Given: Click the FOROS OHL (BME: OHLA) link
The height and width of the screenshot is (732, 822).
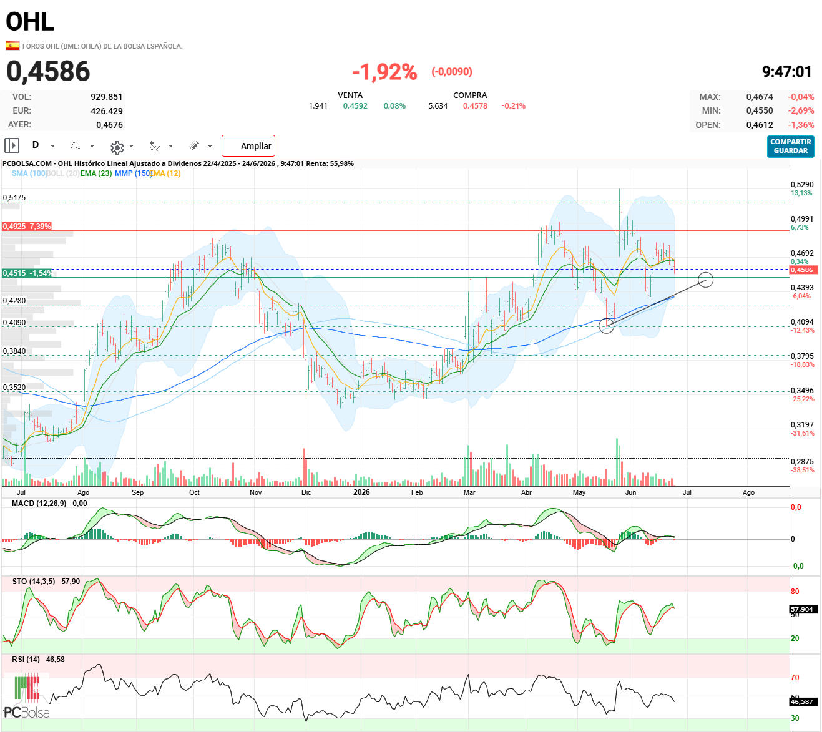Looking at the screenshot, I should (x=102, y=46).
